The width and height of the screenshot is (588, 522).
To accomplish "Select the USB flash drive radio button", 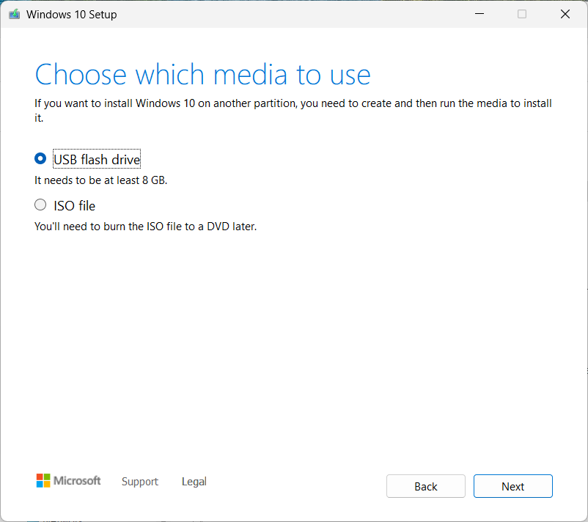I will (x=40, y=158).
